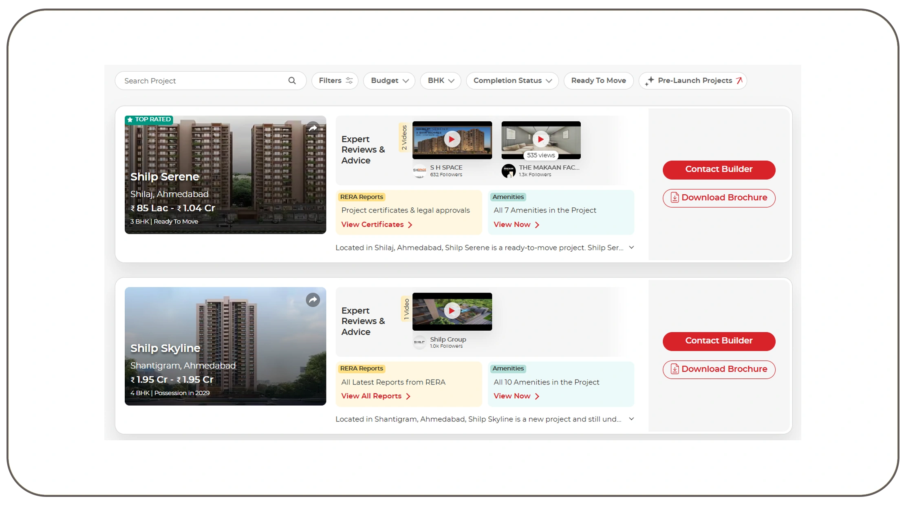Click View Now for Shilp Serene amenities

[516, 225]
